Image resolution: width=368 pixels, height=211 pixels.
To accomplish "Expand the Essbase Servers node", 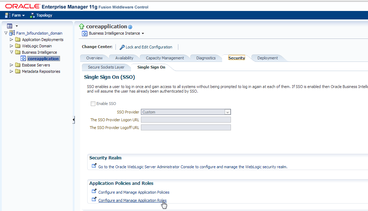I will coord(11,65).
